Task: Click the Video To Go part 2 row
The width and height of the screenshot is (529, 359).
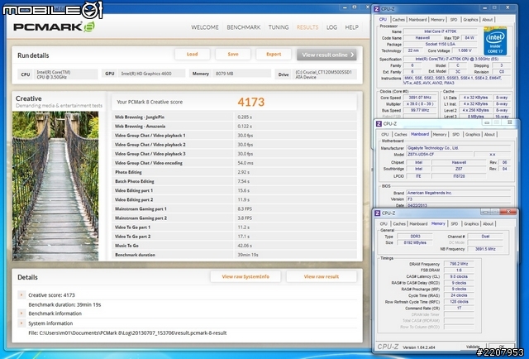Action: click(x=234, y=237)
